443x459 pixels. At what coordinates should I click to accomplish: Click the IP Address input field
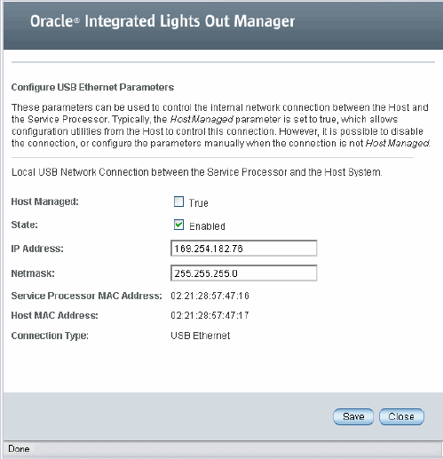[x=244, y=249]
